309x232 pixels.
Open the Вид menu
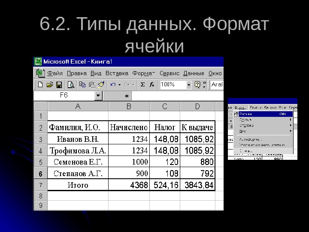point(96,73)
